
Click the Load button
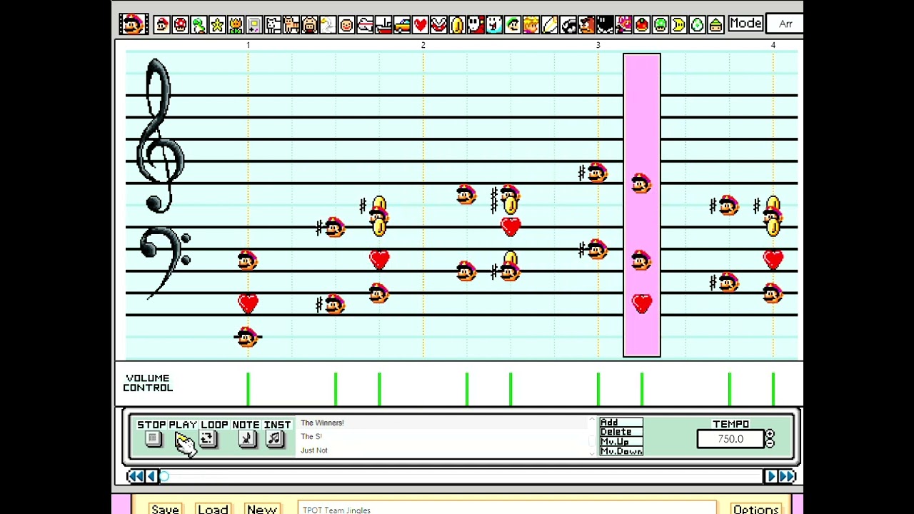pyautogui.click(x=213, y=508)
